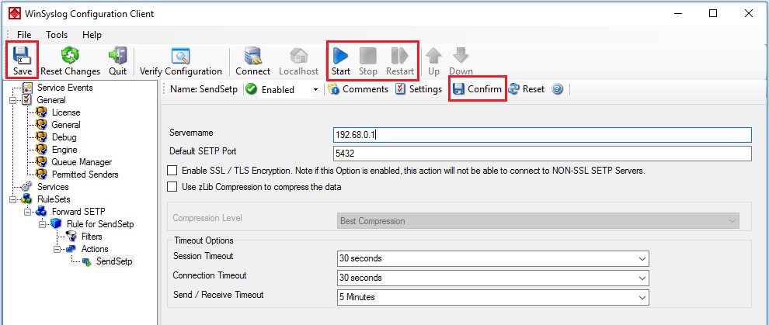Open Comments for the SendSetp action
The height and width of the screenshot is (325, 769).
359,89
